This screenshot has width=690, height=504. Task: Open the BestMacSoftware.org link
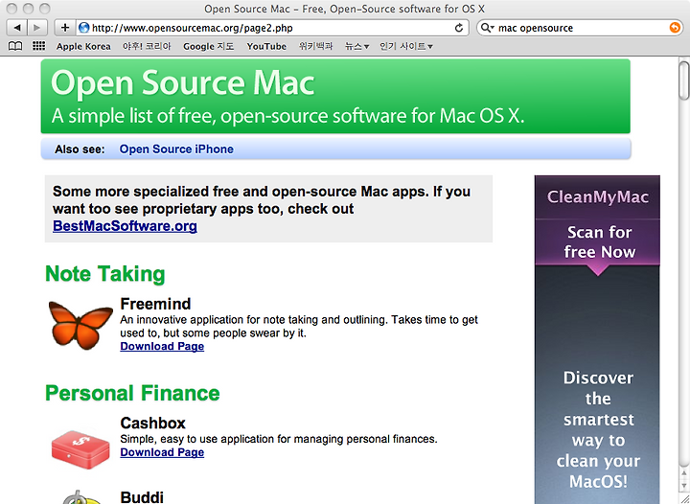click(x=125, y=226)
